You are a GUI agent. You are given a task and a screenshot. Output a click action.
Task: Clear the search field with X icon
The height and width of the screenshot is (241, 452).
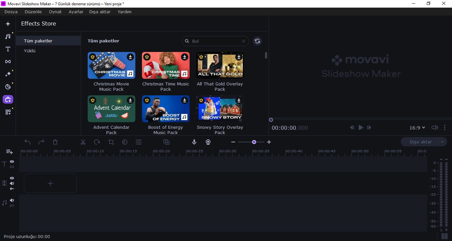[x=244, y=41]
